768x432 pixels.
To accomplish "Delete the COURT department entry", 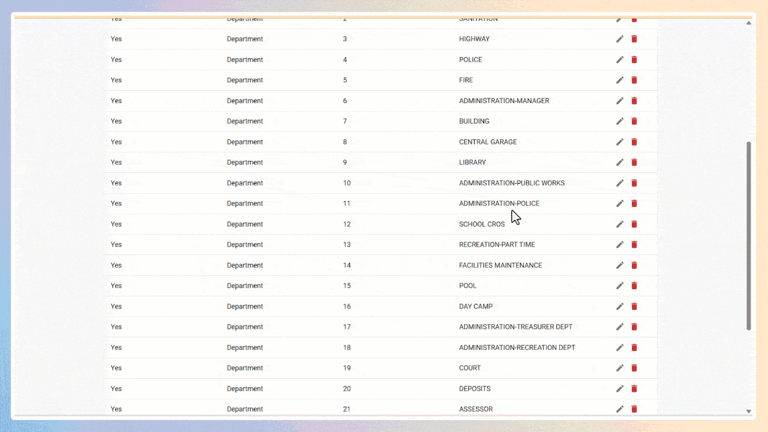I will 634,368.
